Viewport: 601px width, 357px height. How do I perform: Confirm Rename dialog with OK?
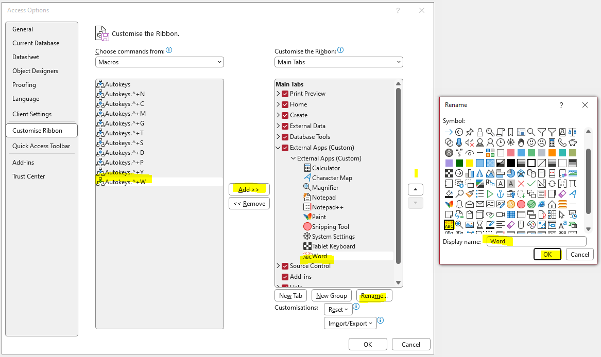click(547, 254)
